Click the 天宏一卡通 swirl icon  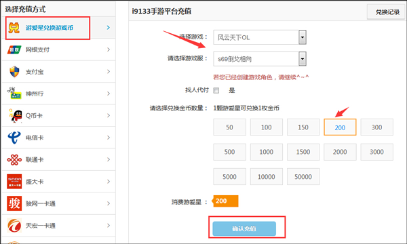pos(14,226)
